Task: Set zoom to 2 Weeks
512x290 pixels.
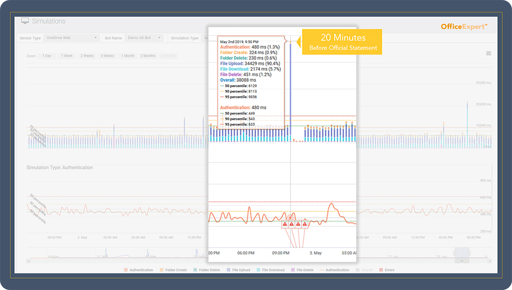Action: click(x=87, y=56)
